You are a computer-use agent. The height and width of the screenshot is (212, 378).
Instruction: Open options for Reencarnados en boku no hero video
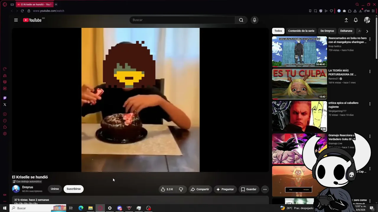(370, 39)
